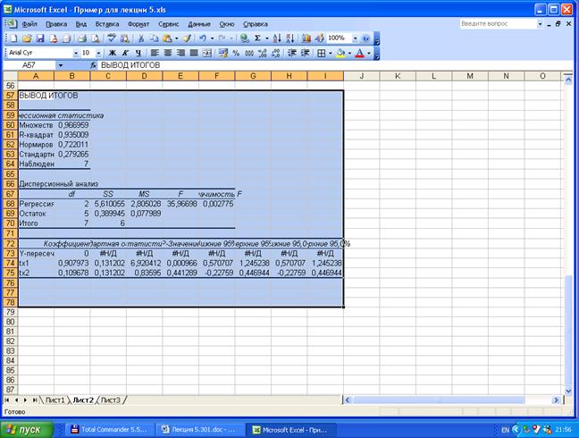This screenshot has height=438, width=579.
Task: Merge and center cells icon
Action: coord(206,53)
